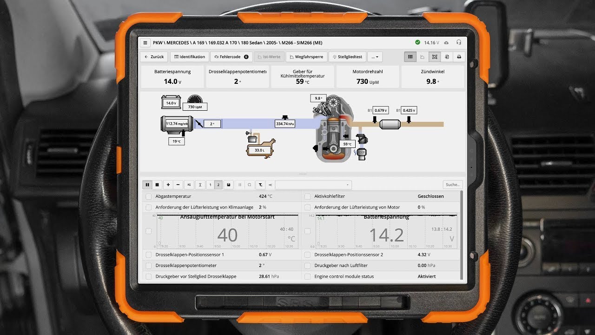Check Drosselklappen-Positionssensor 2 checkbox
The image size is (595, 335).
pos(308,255)
